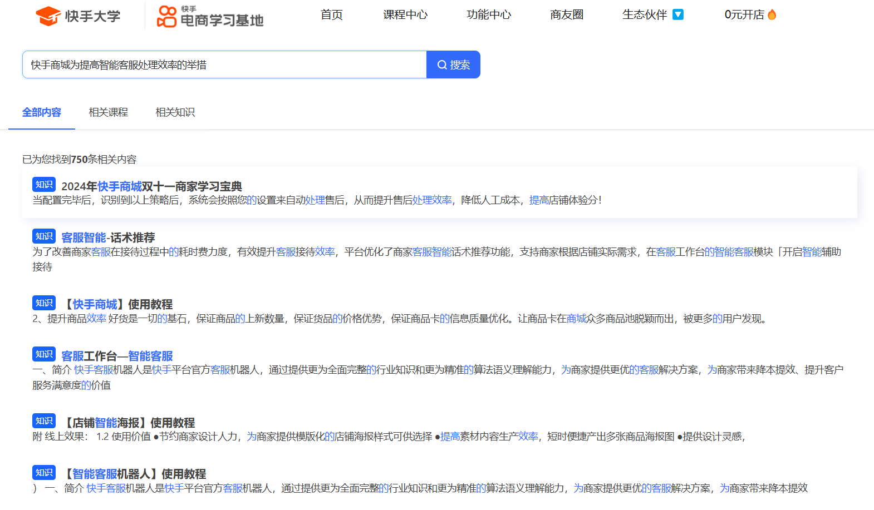Open 【智能客服机器人】使用教程 result
Screen dimensions: 874x510
tap(134, 474)
